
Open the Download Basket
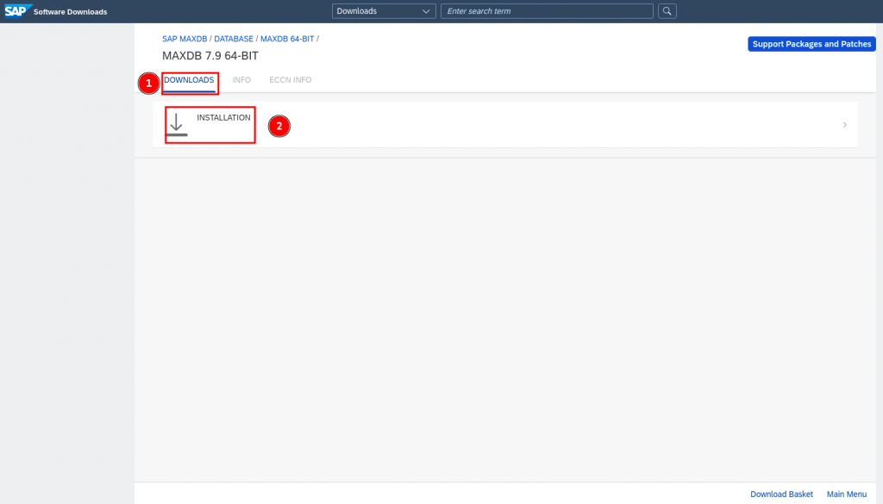[781, 494]
